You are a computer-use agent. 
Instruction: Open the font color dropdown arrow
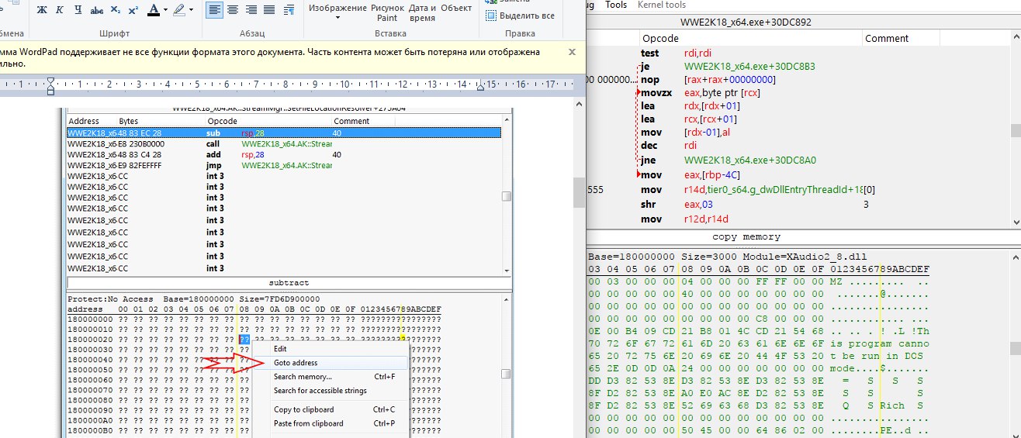coord(166,10)
